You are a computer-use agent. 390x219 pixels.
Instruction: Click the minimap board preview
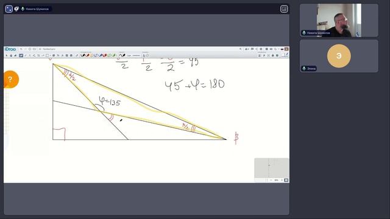coord(271,168)
